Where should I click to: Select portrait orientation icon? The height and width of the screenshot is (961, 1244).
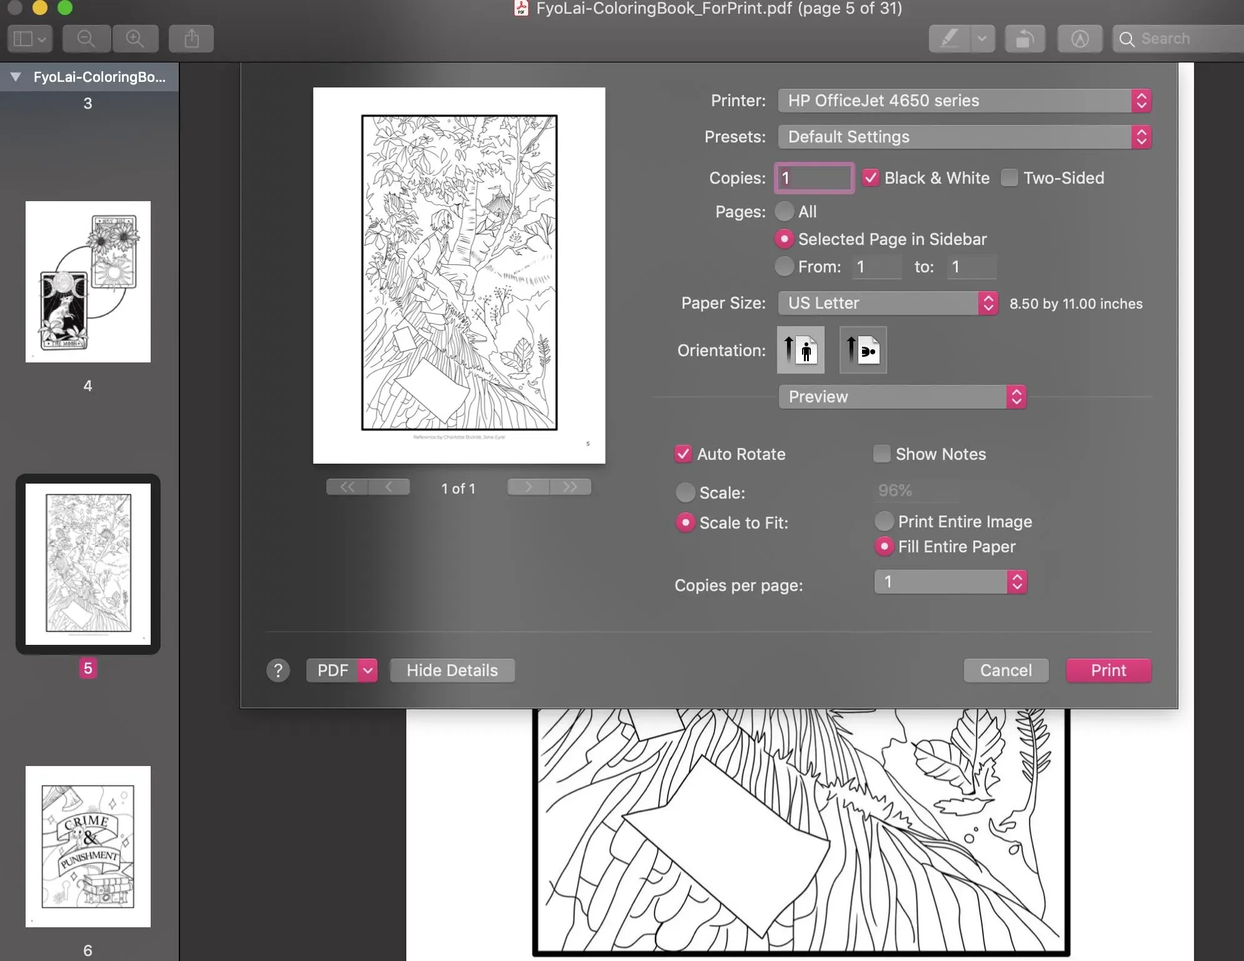pyautogui.click(x=800, y=350)
